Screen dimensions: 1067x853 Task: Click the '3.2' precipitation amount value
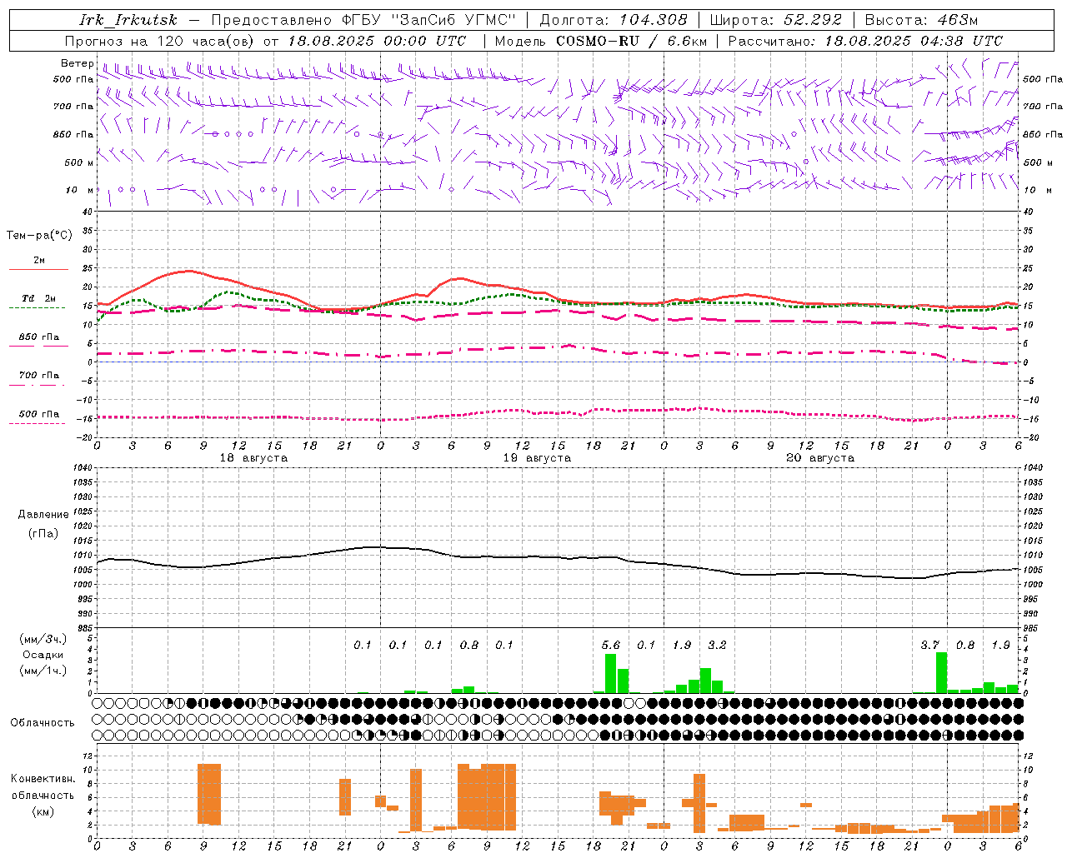pyautogui.click(x=717, y=645)
